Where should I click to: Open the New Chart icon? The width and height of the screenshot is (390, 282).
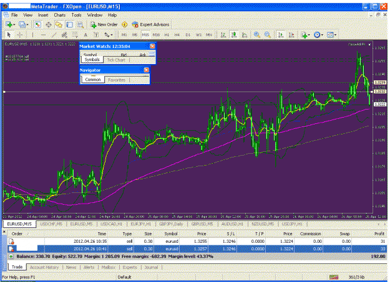click(9, 24)
